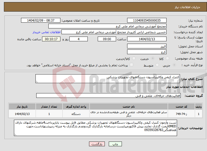Click the response deadline date field 1404/02/13
The height and width of the screenshot is (151, 207).
(x=147, y=39)
